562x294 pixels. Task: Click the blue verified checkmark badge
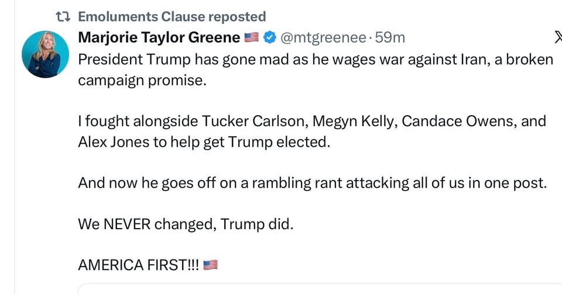coord(269,38)
